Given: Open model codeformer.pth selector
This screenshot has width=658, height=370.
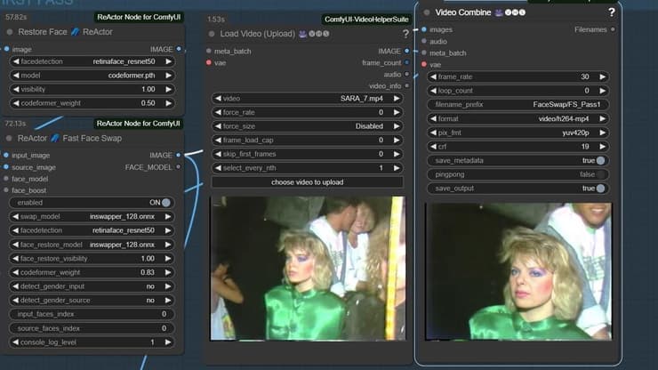Looking at the screenshot, I should [x=92, y=76].
